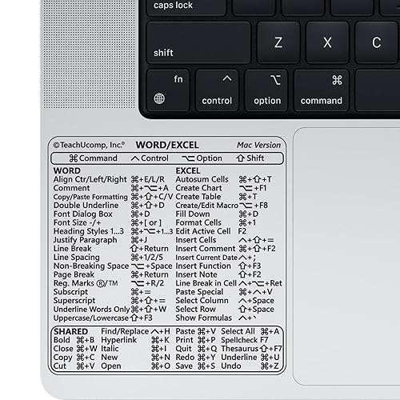
Task: Click the "©TeachUcomp, Inc." text
Action: [89, 145]
